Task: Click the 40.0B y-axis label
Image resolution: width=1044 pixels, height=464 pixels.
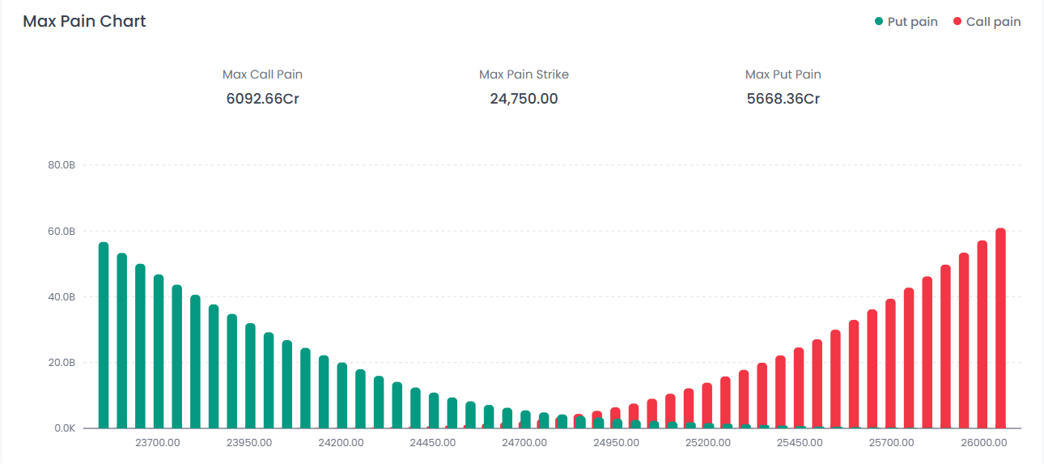Action: coord(62,297)
